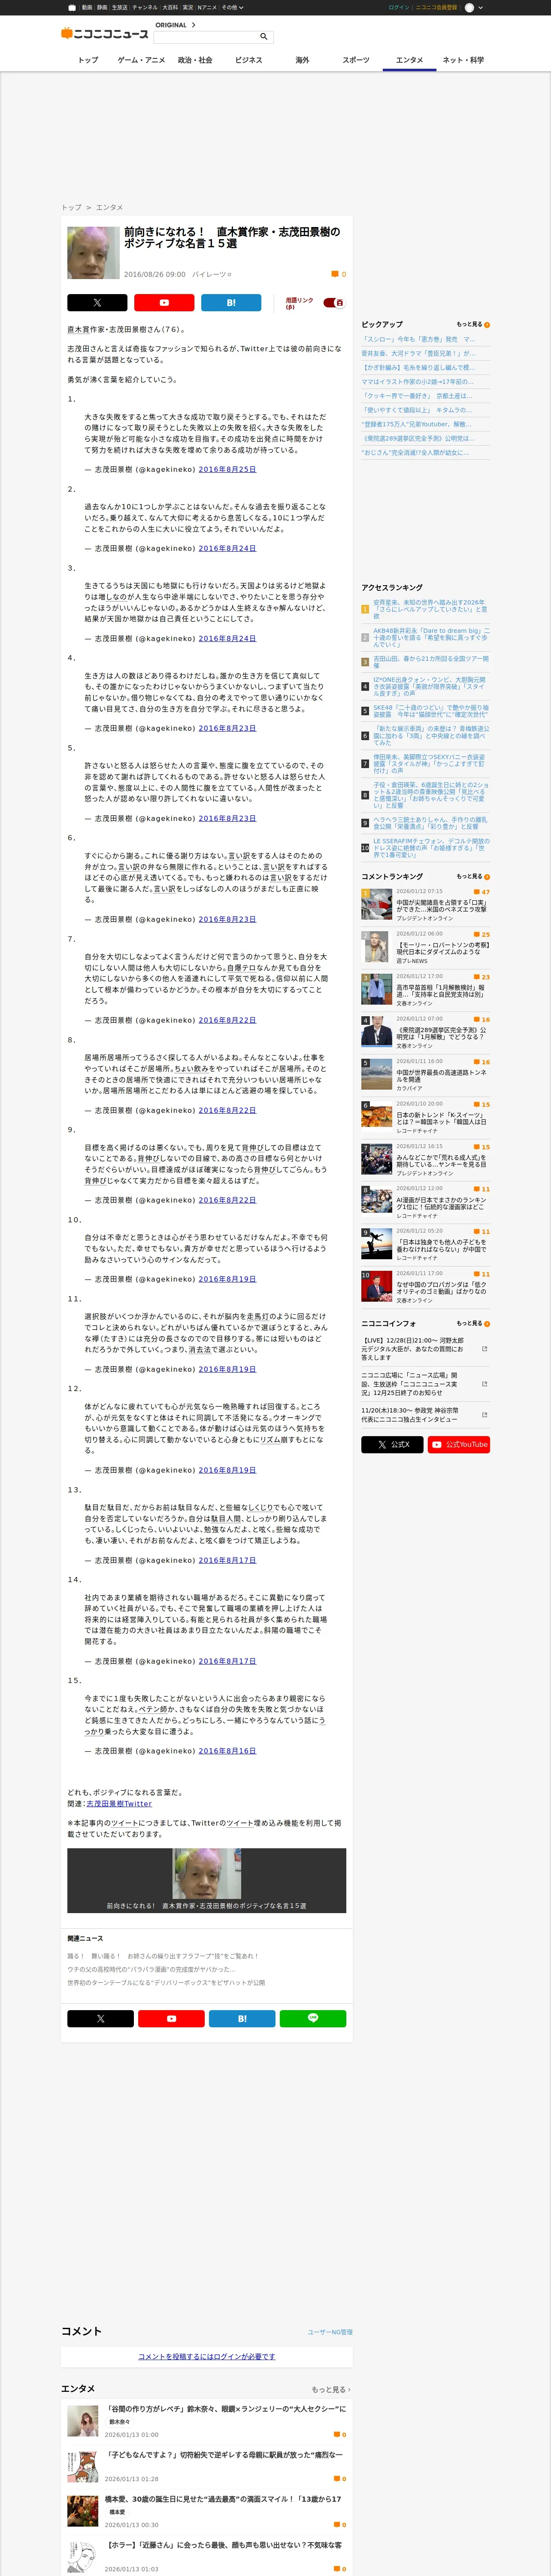Share the article on X below the headline
This screenshot has height=2576, width=551.
(97, 302)
